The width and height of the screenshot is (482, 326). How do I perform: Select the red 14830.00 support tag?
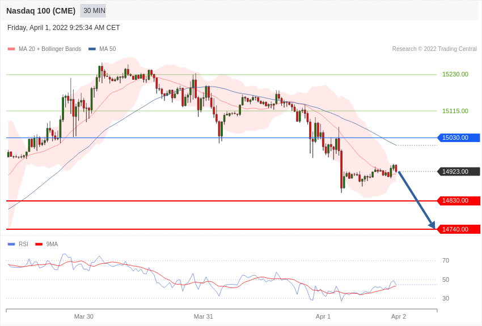click(459, 200)
